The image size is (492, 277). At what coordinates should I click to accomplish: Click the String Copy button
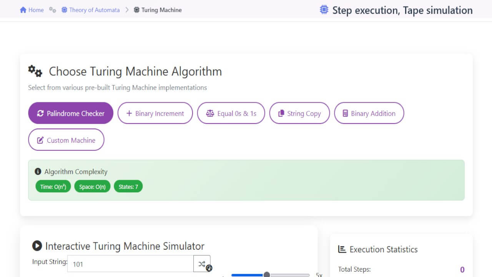(299, 113)
